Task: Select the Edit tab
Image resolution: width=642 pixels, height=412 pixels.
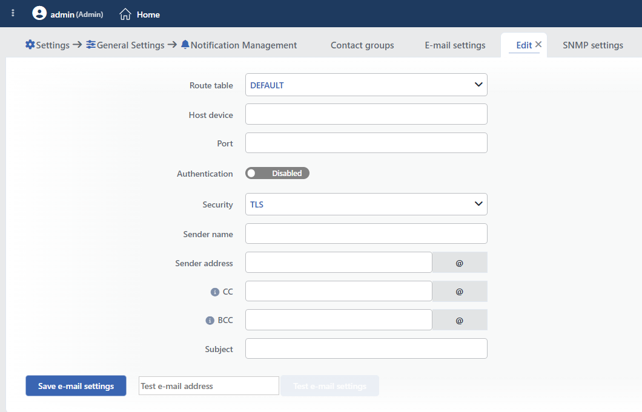Action: point(524,45)
